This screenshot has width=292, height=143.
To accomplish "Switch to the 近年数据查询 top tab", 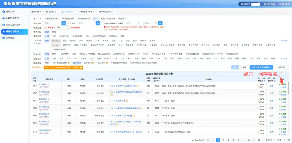I will pos(105,12).
